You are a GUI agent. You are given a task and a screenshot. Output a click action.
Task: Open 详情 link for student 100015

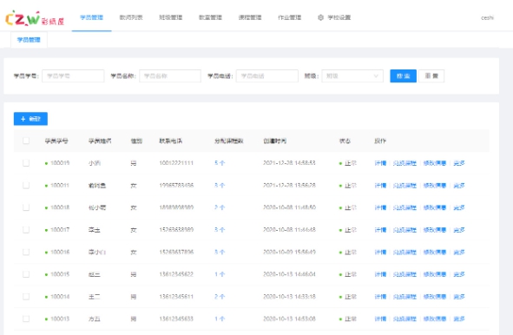(380, 274)
